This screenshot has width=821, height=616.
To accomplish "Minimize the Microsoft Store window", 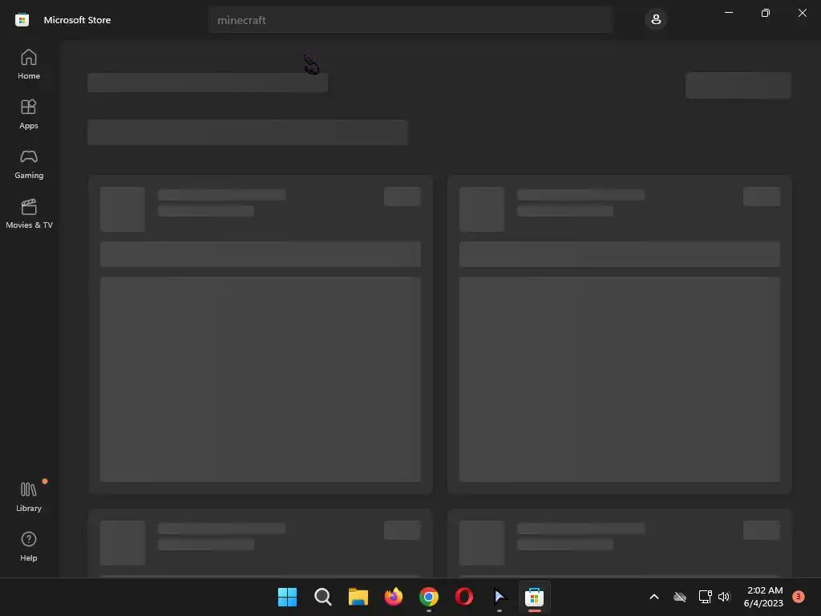I will pos(729,13).
